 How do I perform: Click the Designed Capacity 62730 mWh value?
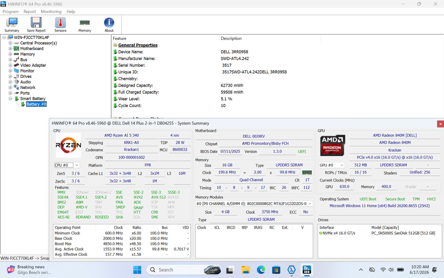pyautogui.click(x=232, y=86)
